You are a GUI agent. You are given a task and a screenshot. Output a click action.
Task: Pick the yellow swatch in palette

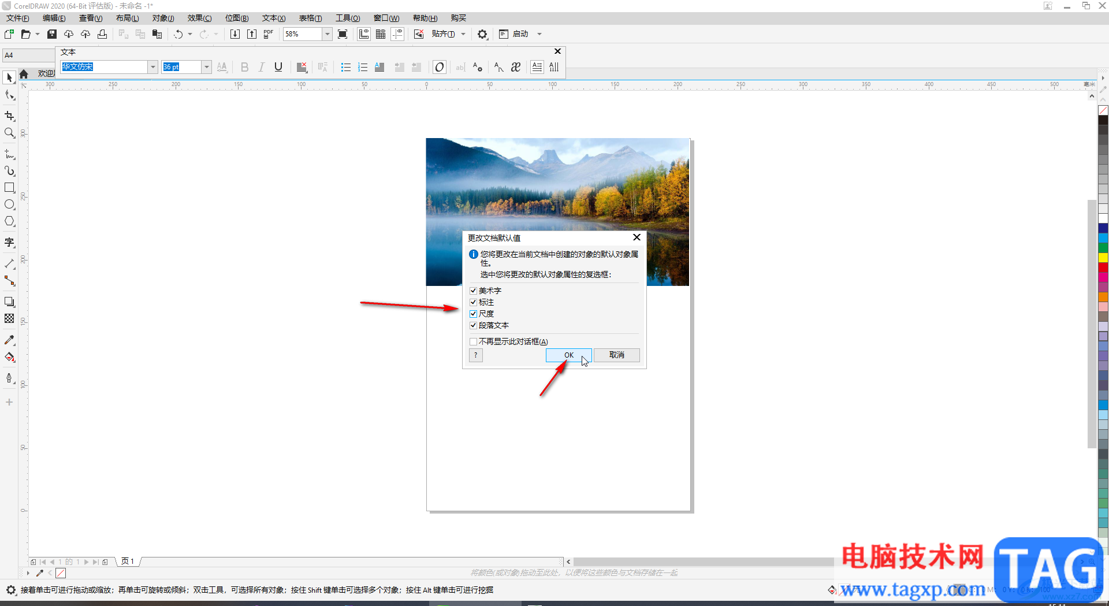click(x=1103, y=258)
